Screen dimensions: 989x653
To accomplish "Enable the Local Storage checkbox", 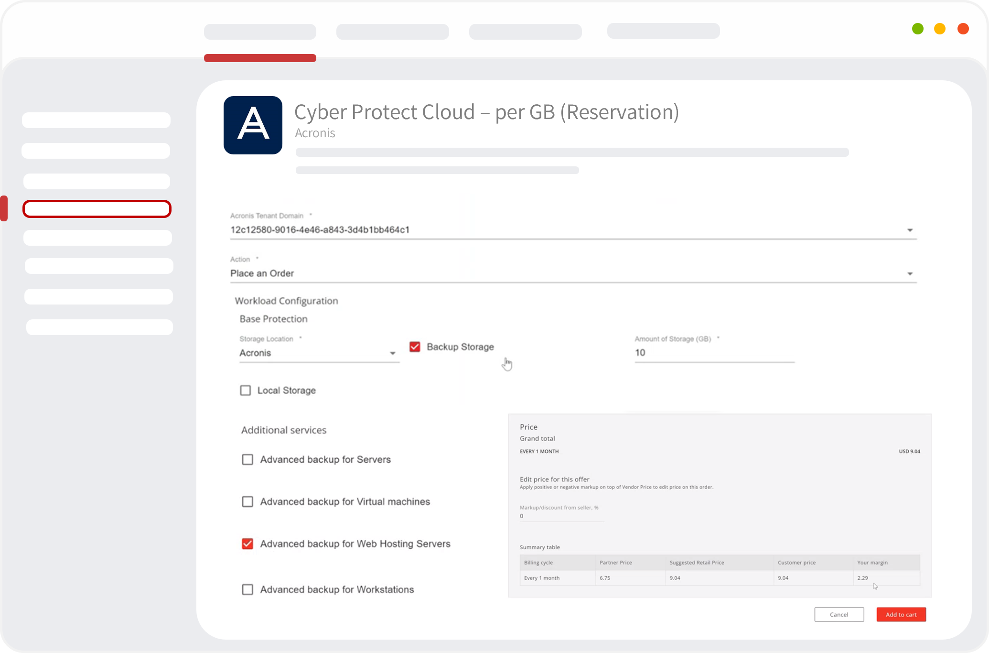I will click(x=246, y=391).
